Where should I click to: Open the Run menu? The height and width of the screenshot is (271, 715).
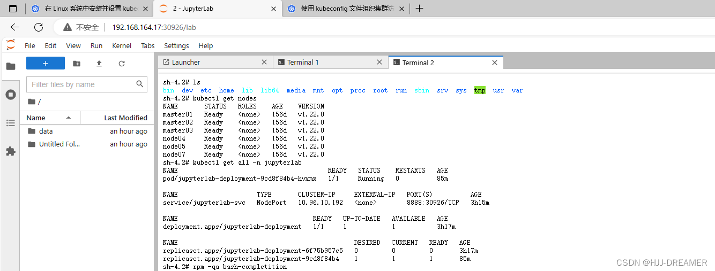[96, 45]
